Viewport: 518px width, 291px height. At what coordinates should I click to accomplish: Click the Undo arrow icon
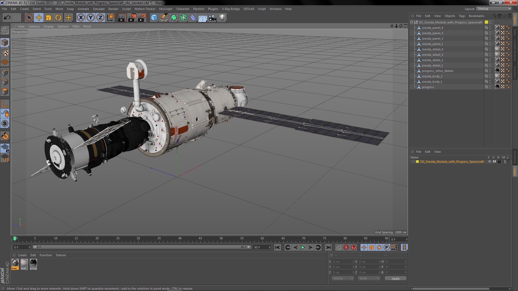7,18
